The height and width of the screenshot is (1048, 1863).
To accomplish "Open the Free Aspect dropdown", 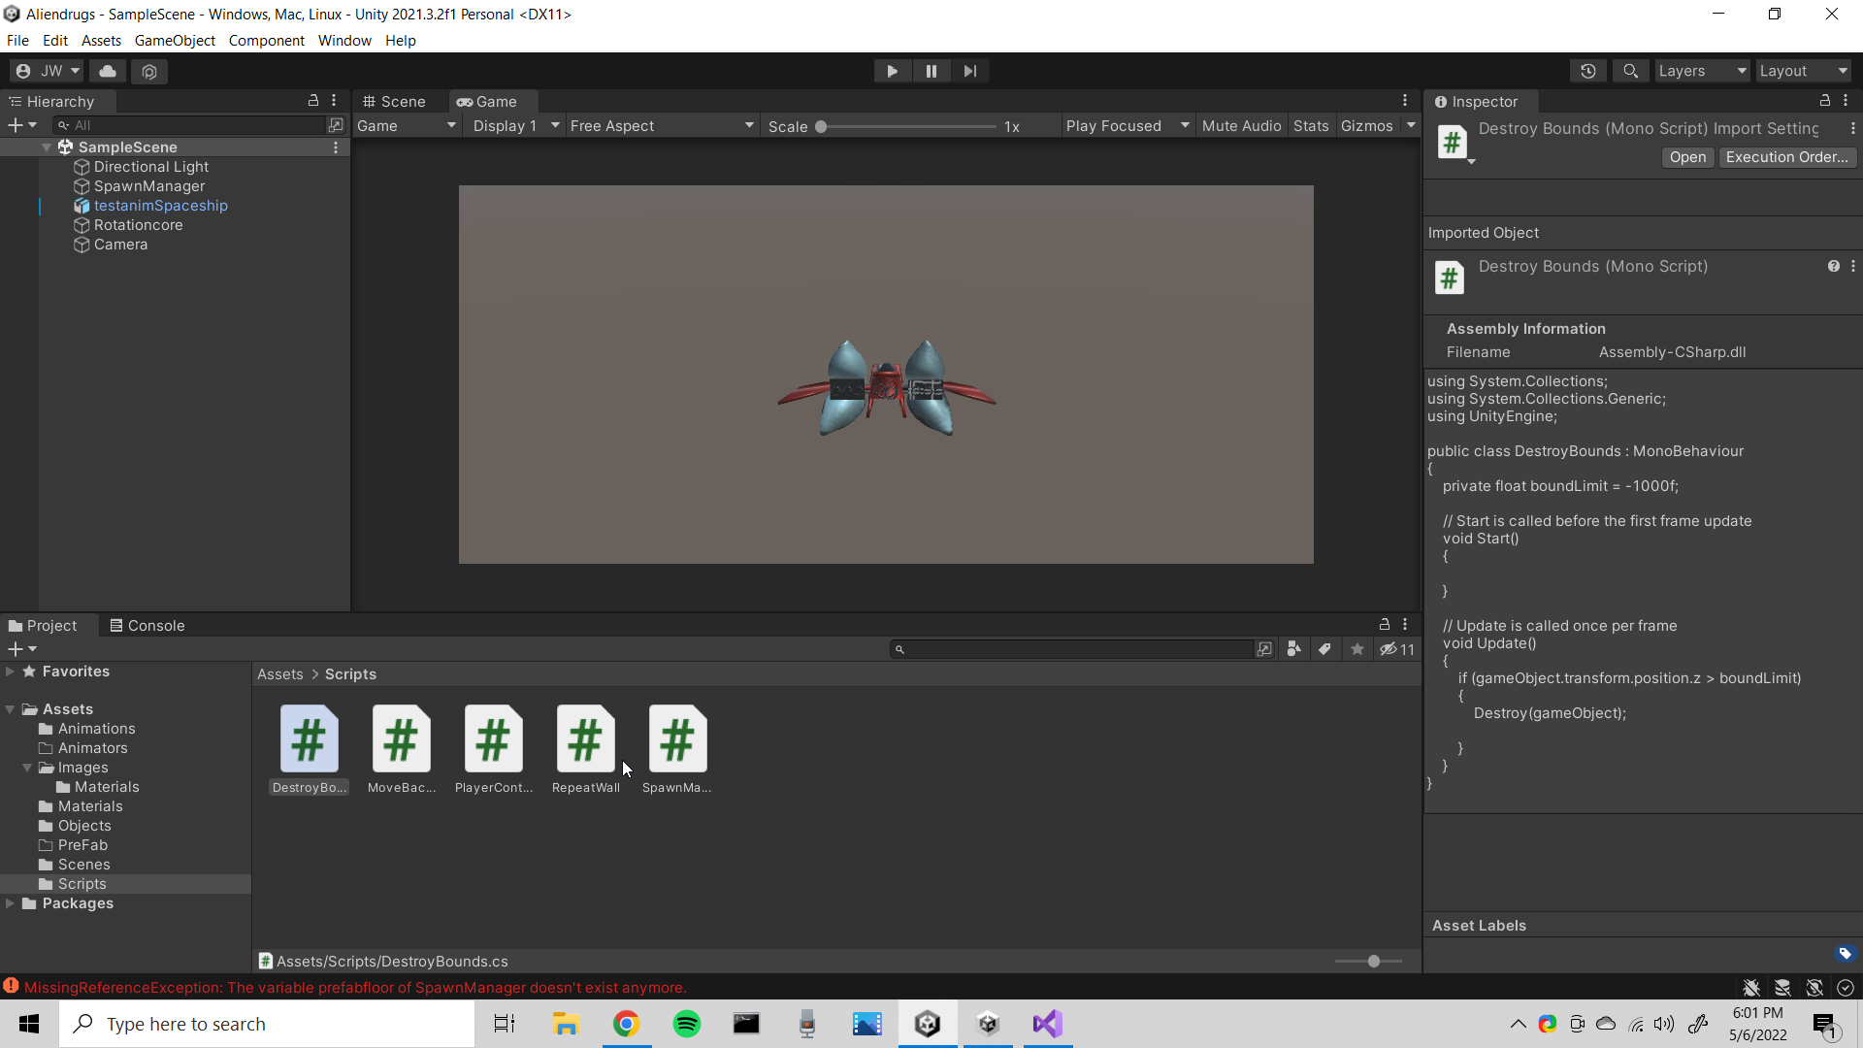I will point(662,126).
